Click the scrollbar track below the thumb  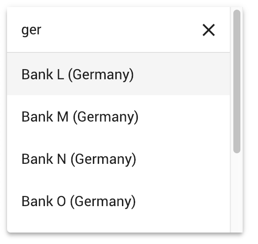click(237, 192)
